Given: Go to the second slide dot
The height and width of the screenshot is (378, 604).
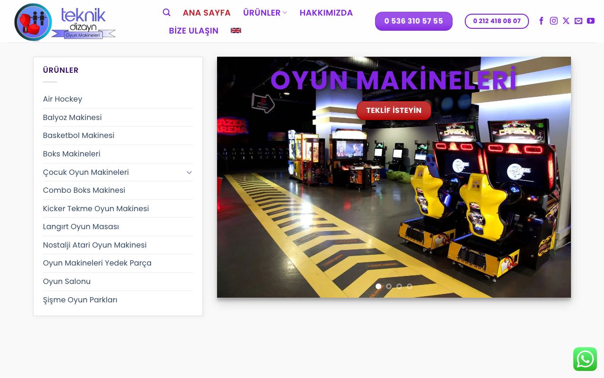Looking at the screenshot, I should click(x=389, y=286).
